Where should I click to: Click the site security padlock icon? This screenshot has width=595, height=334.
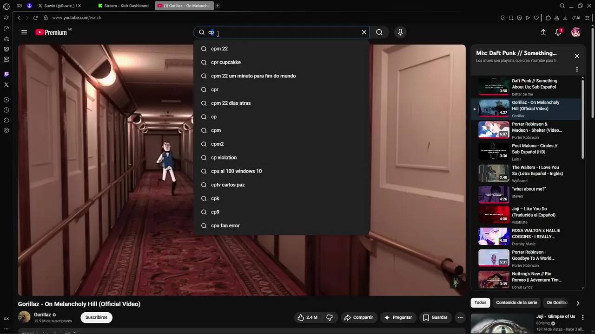click(x=46, y=18)
